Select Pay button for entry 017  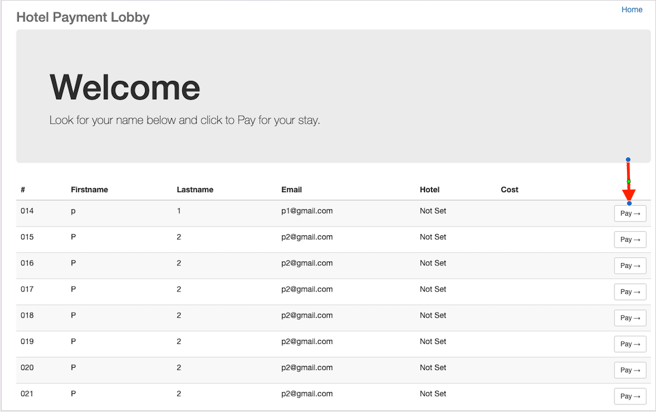pos(629,292)
